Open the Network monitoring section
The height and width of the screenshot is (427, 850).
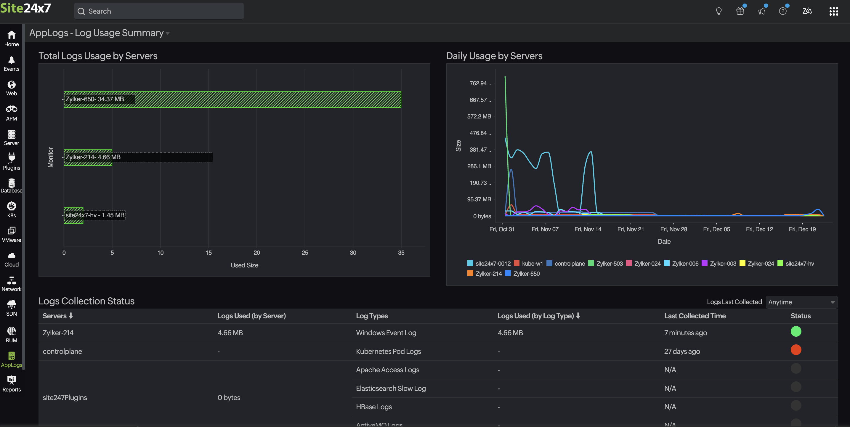[x=11, y=283]
